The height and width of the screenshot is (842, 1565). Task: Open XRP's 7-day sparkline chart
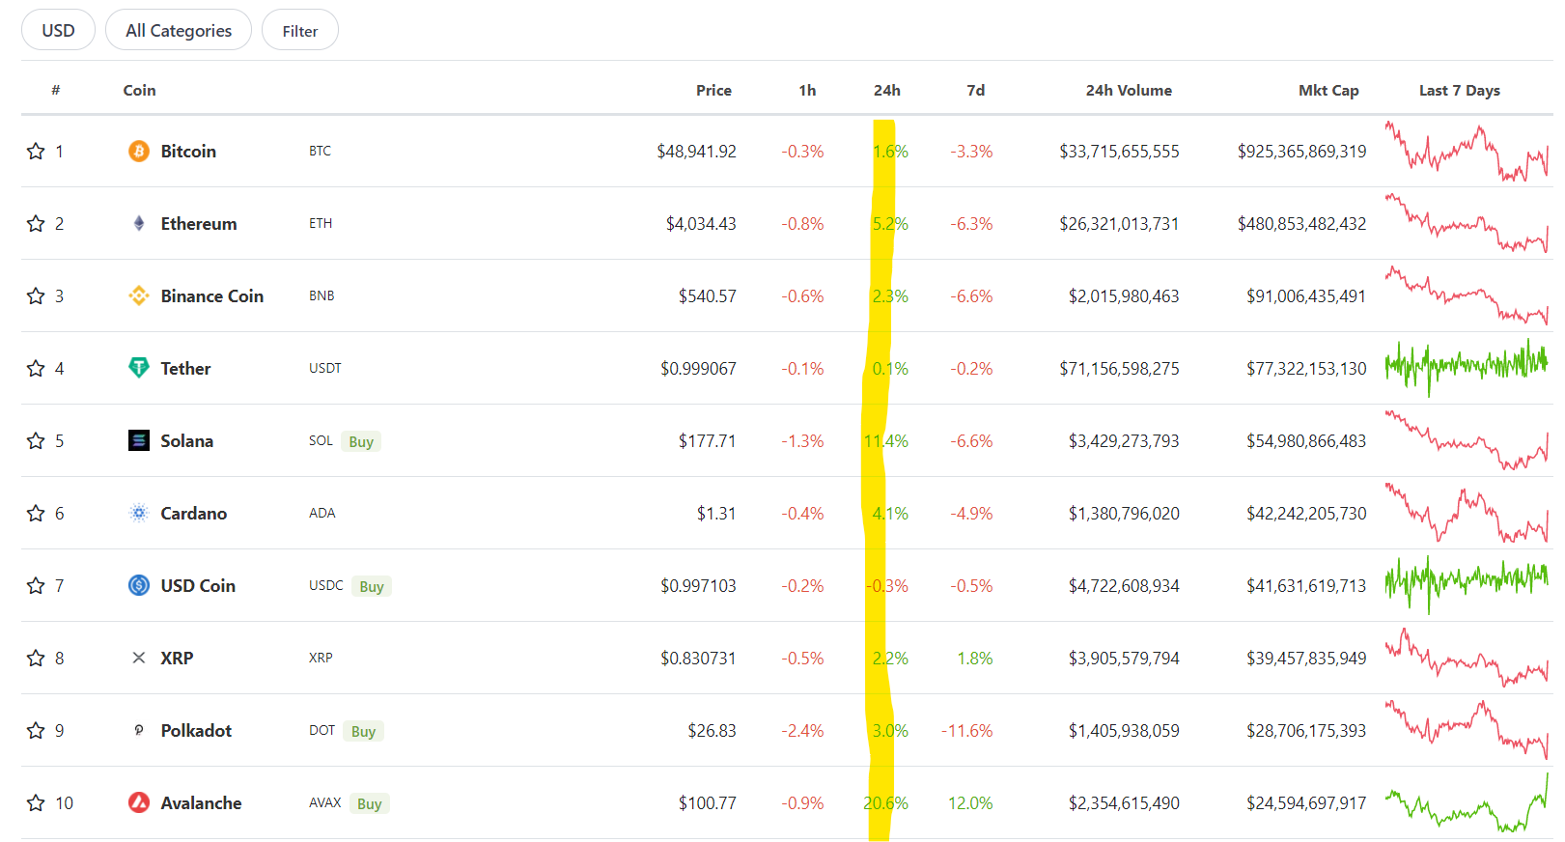pyautogui.click(x=1467, y=658)
